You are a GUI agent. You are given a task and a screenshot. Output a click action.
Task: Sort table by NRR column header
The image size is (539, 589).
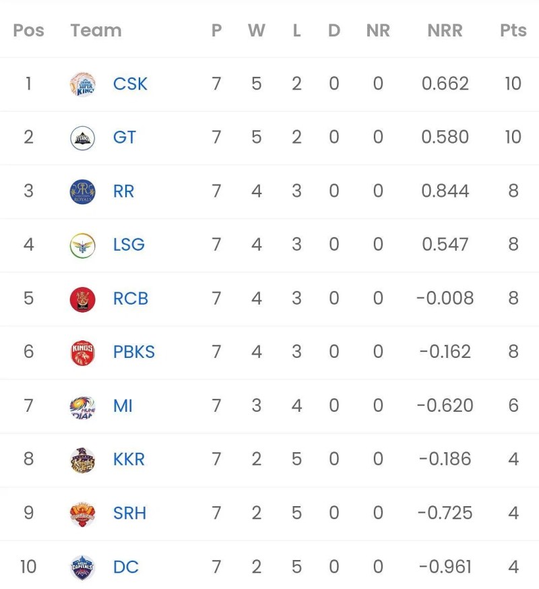click(445, 30)
